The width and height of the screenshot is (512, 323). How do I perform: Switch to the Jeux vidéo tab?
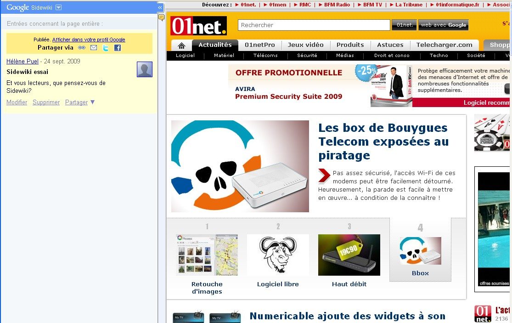click(x=305, y=45)
